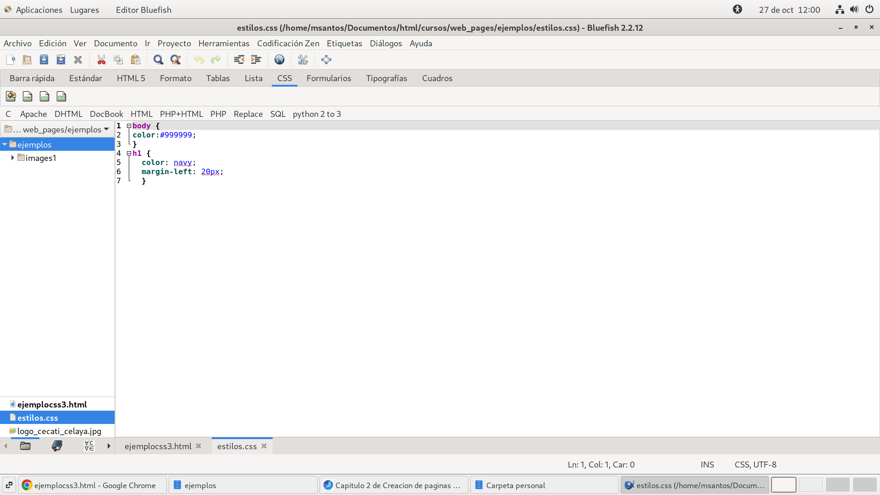The height and width of the screenshot is (495, 880).
Task: Open the Herramientas menu
Action: tap(224, 43)
